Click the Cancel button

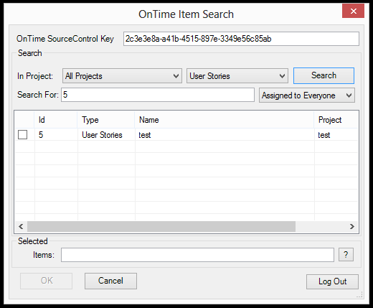[x=110, y=281]
